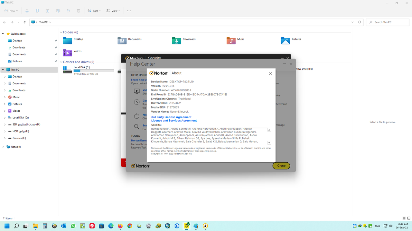The width and height of the screenshot is (412, 231).
Task: Collapse the Quick access tree node
Action: point(3,34)
